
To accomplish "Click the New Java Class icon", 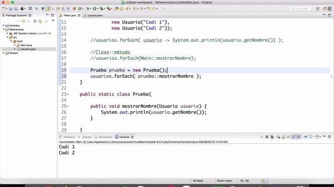I will [80, 9].
